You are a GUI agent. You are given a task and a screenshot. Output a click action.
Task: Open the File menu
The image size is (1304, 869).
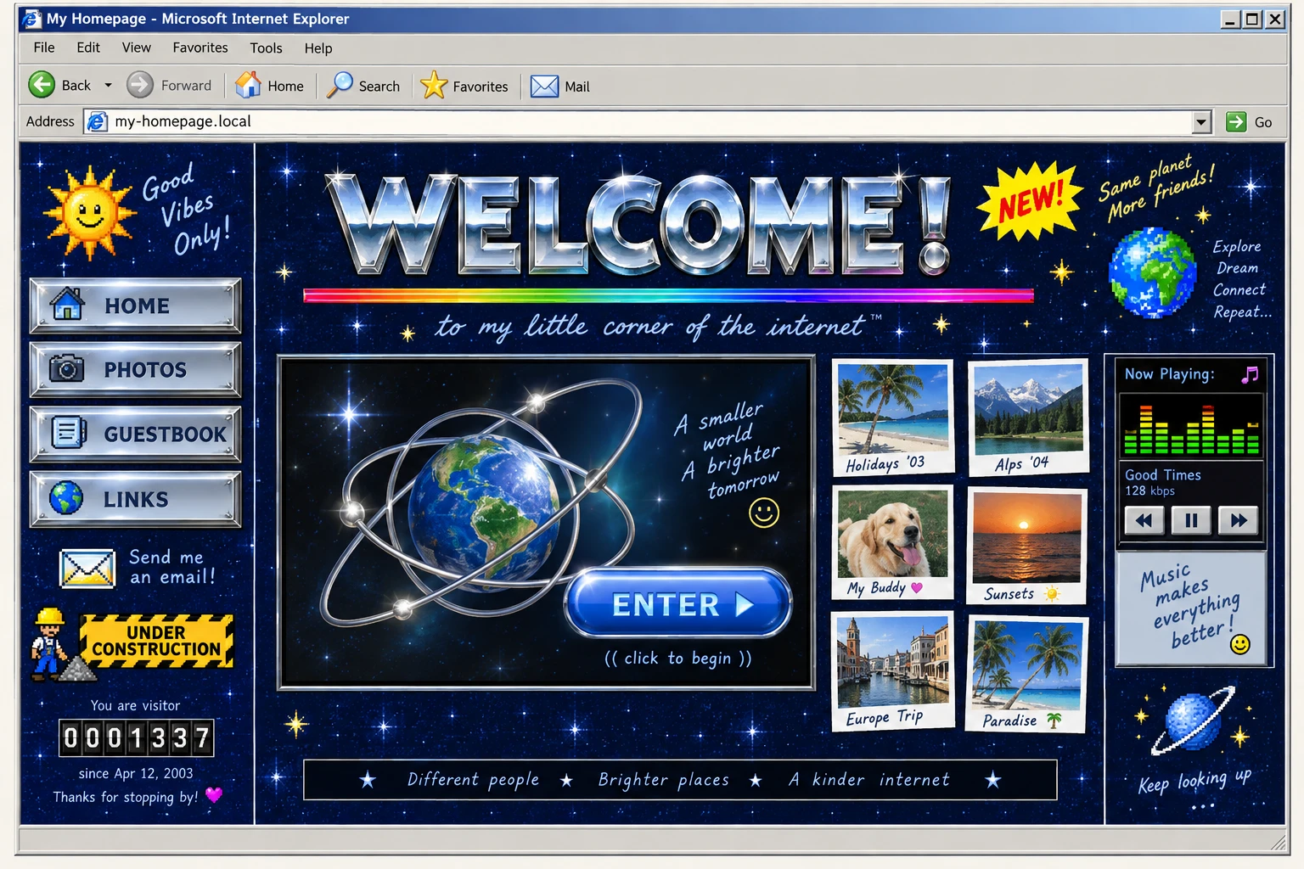(44, 48)
